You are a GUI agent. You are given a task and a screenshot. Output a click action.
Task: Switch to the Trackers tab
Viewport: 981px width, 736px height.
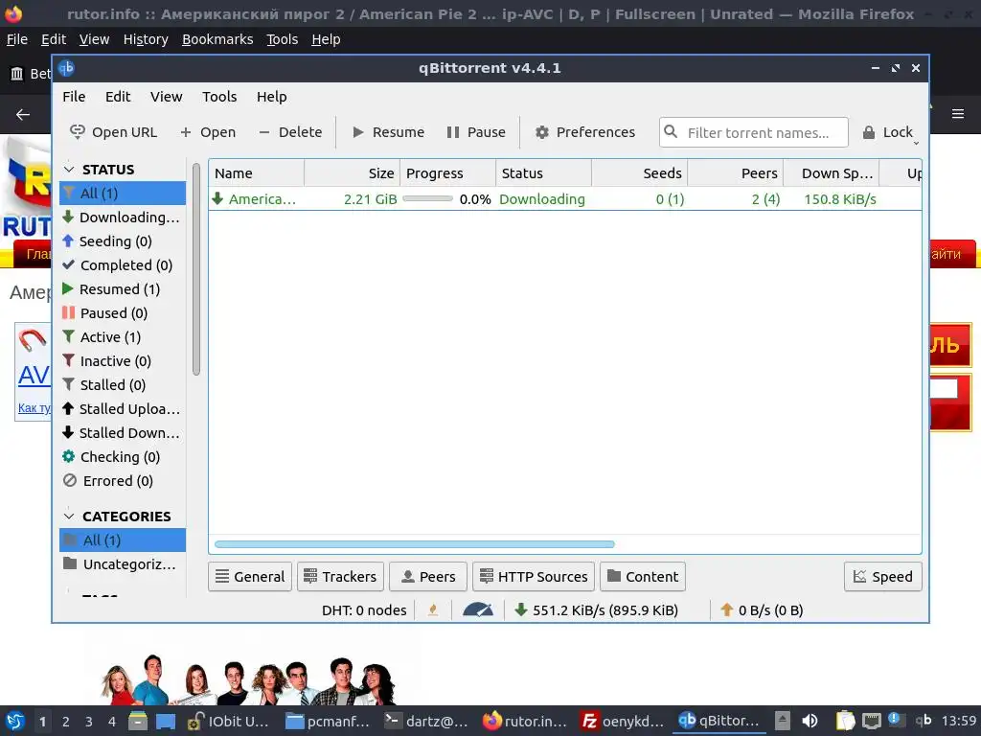(340, 576)
